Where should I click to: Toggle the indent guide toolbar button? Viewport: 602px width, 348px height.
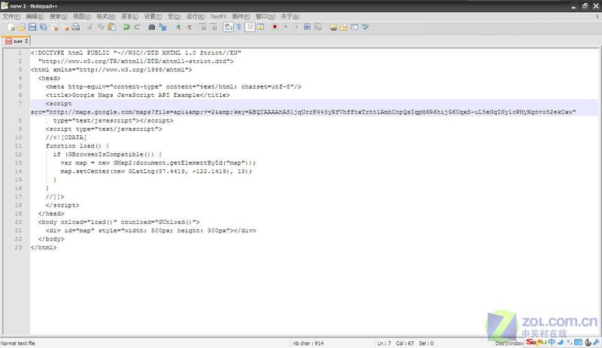(250, 27)
